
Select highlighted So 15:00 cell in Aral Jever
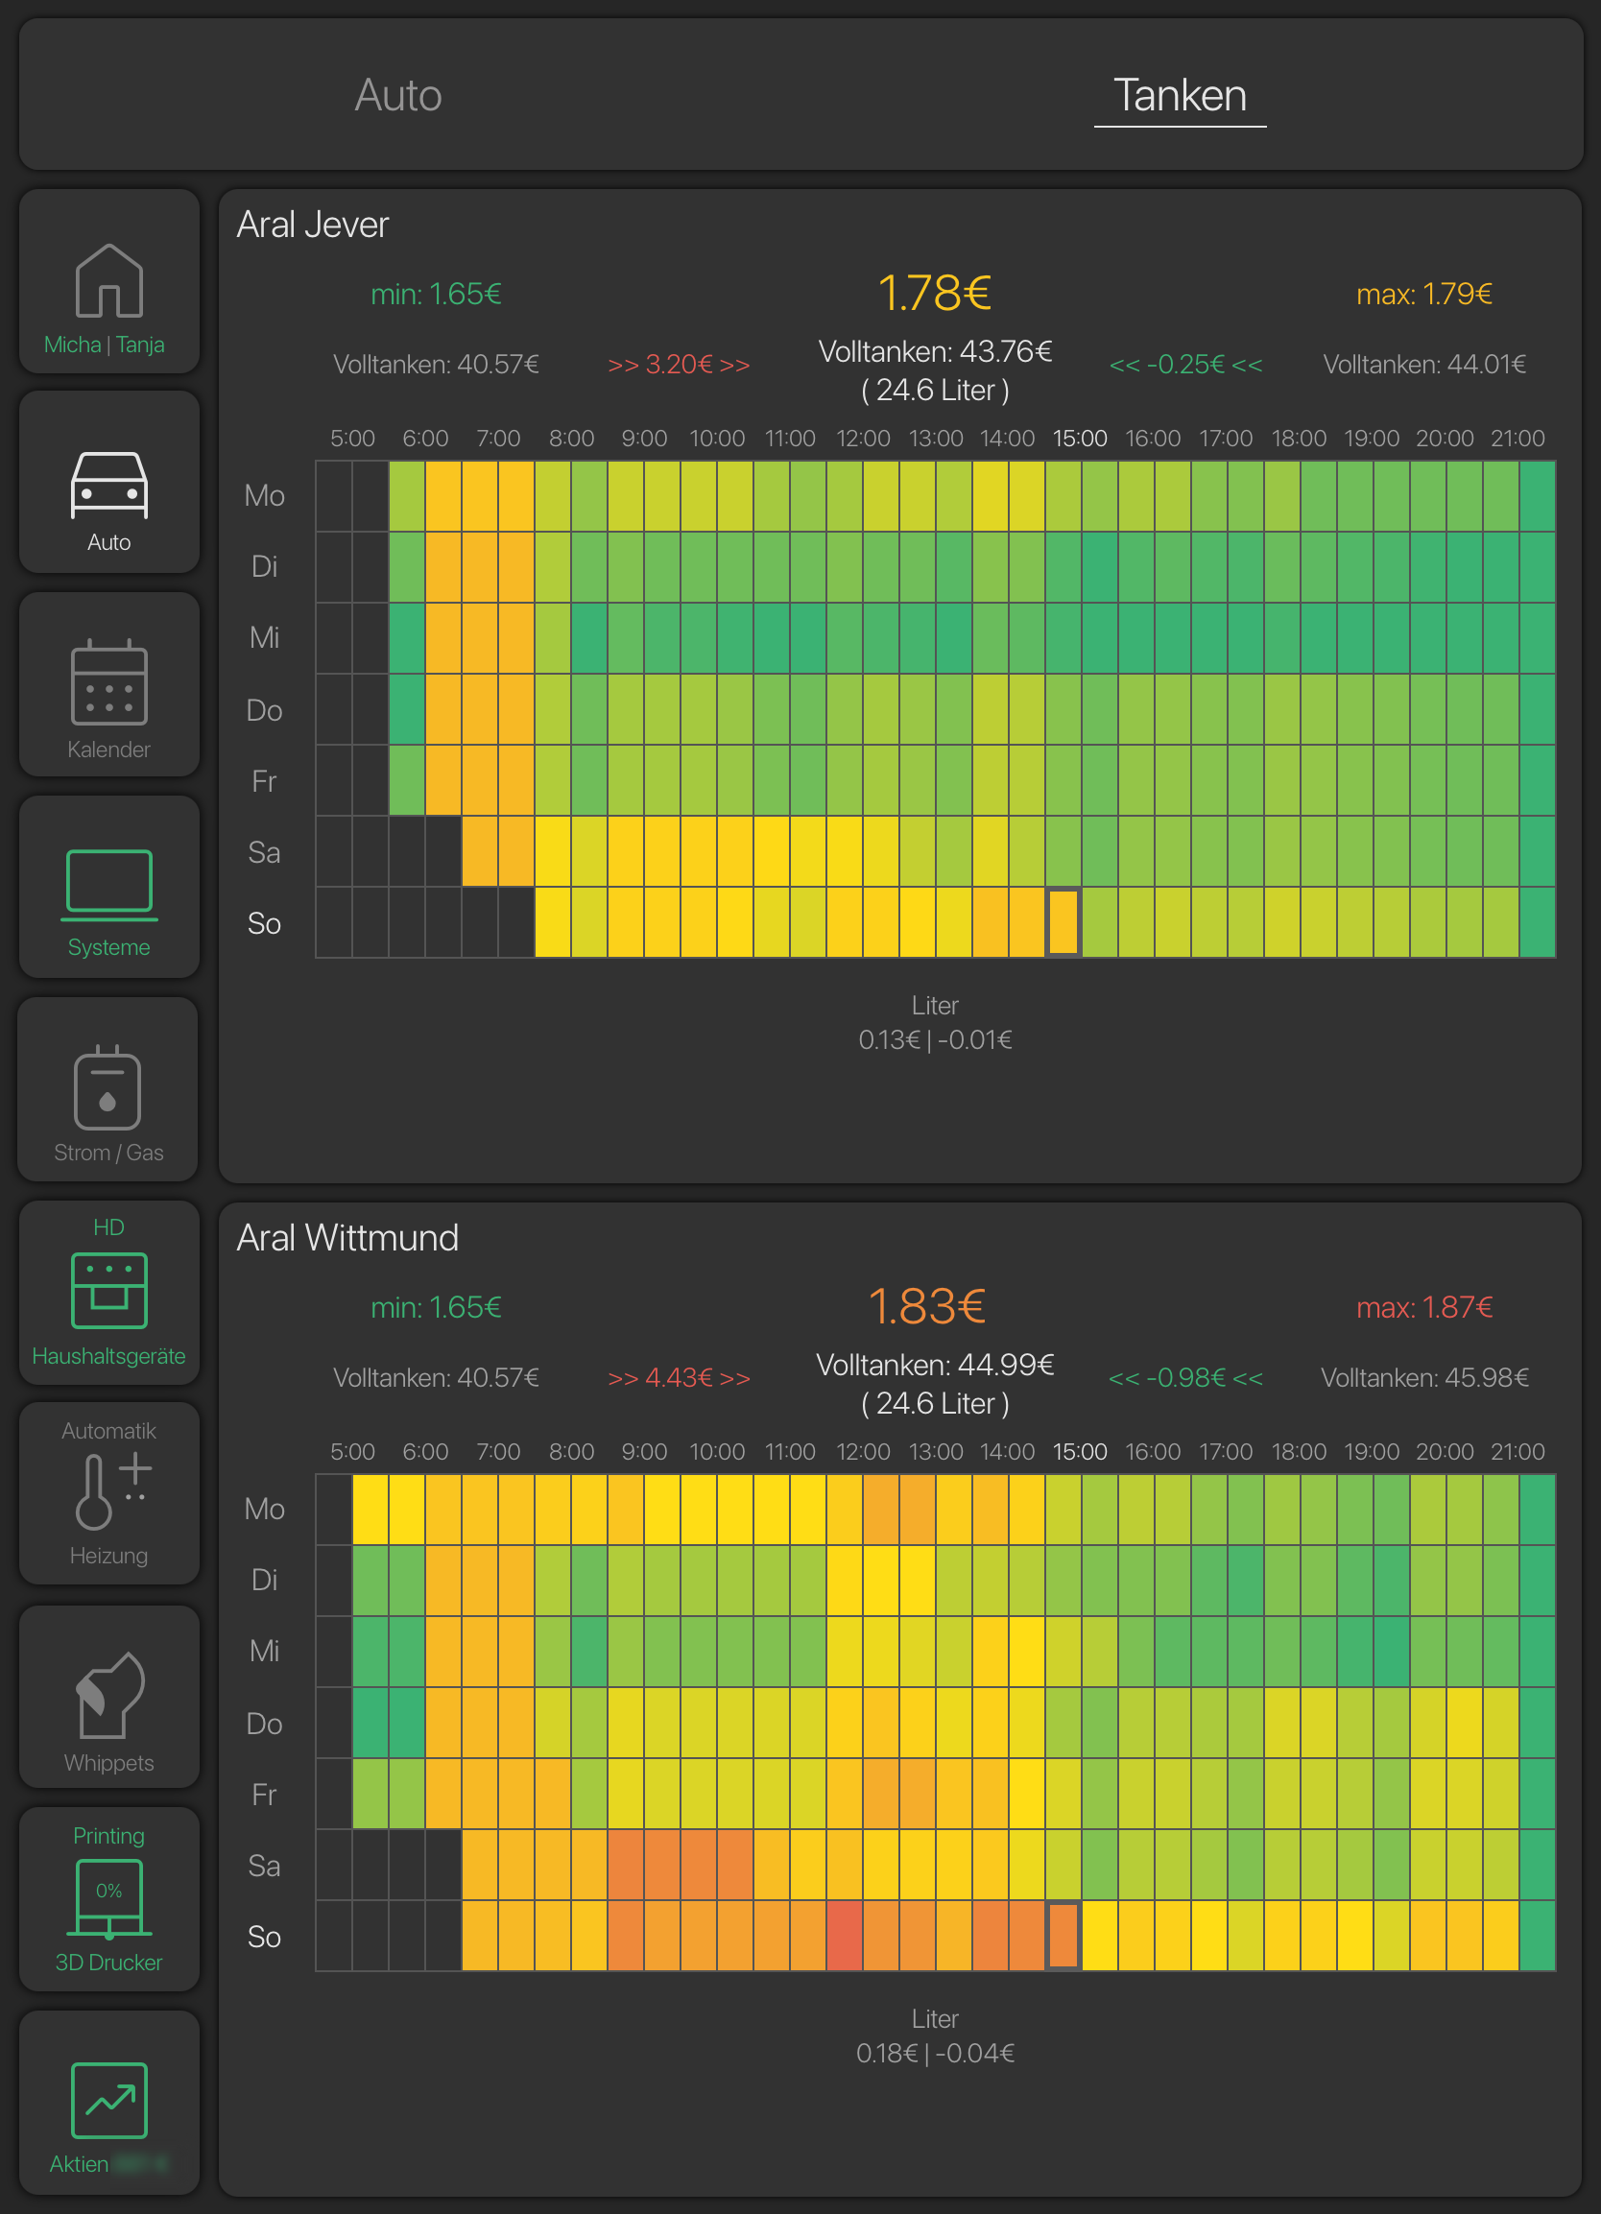[x=1063, y=921]
